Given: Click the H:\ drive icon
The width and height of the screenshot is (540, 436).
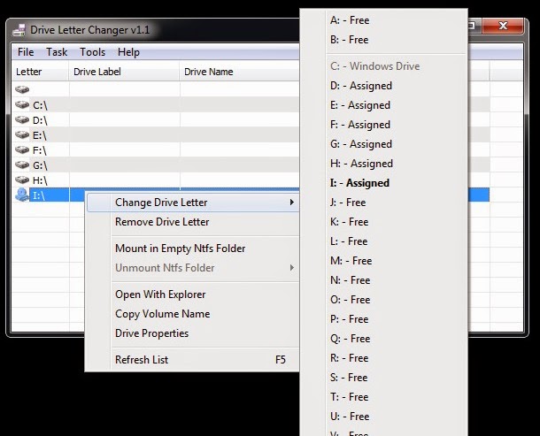Looking at the screenshot, I should pyautogui.click(x=22, y=180).
